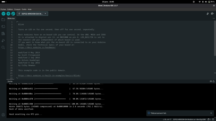The image size is (216, 121).
Task: Click line number 12 in the gutter
Action: coord(11,50)
